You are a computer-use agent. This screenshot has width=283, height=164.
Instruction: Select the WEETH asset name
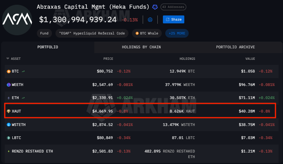[17, 85]
